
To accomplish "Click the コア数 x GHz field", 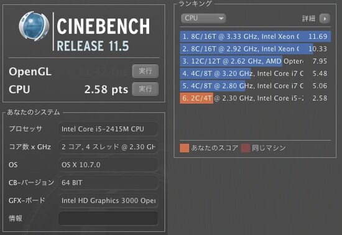I will 108,147.
